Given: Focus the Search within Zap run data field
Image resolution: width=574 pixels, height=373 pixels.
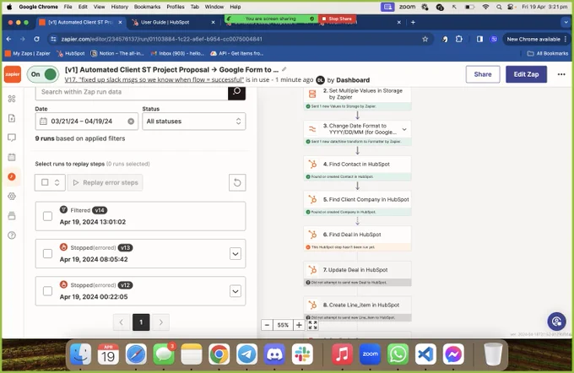Looking at the screenshot, I should click(132, 92).
